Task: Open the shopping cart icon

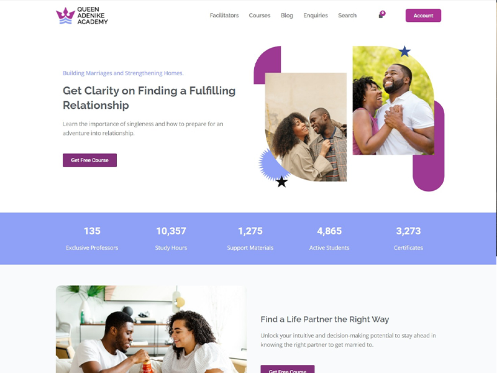Action: click(x=381, y=16)
